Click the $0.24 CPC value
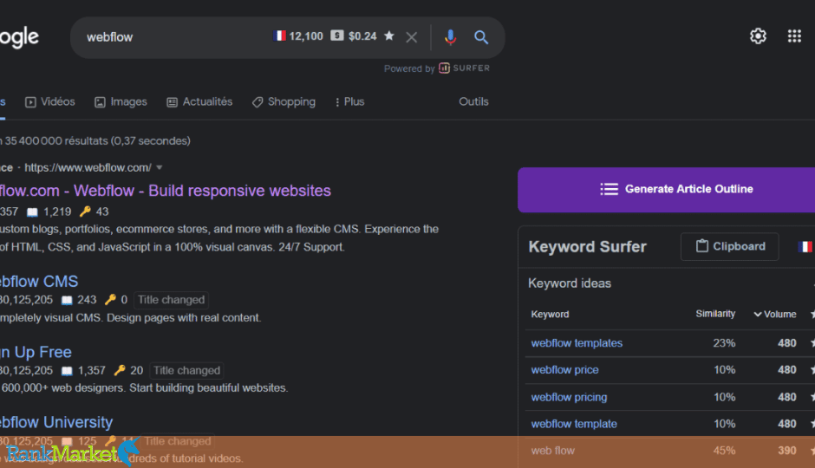The width and height of the screenshot is (815, 468). coord(362,36)
